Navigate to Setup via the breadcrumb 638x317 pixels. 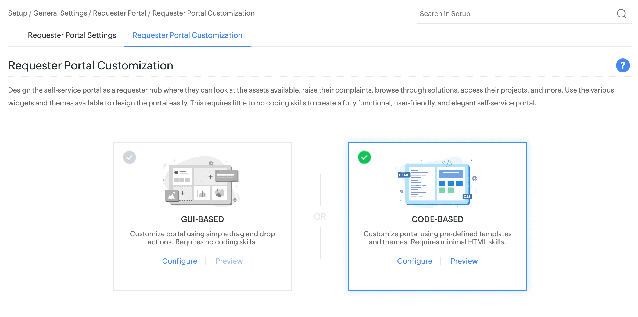coord(17,13)
